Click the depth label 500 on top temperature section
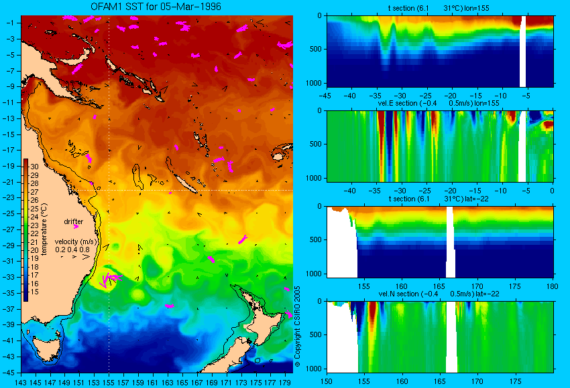Viewport: 570px width, 388px height. (316, 49)
